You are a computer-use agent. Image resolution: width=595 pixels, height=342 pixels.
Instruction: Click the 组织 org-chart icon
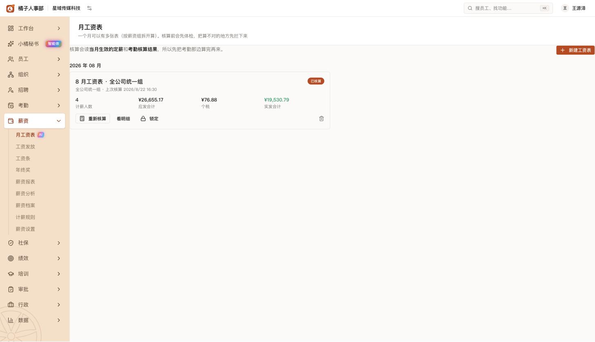(x=11, y=75)
